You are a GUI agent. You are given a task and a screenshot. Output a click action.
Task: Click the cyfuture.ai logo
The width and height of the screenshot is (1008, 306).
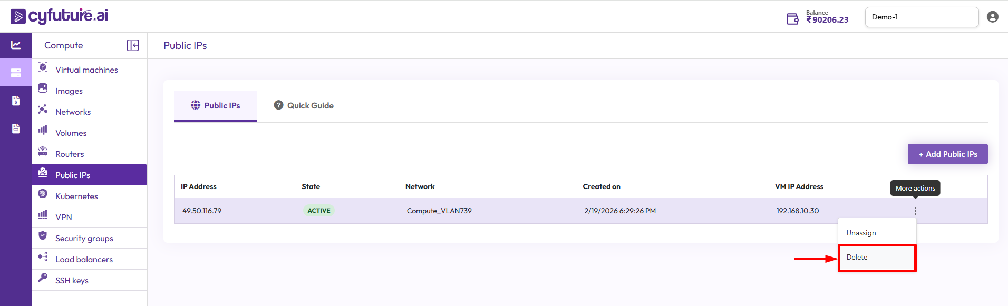[x=60, y=16]
